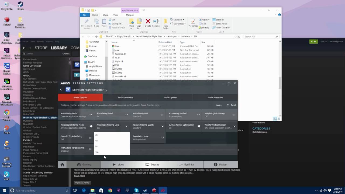This screenshot has width=345, height=194.
Task: Expand the Easy access dropdown
Action: pyautogui.click(x=178, y=24)
